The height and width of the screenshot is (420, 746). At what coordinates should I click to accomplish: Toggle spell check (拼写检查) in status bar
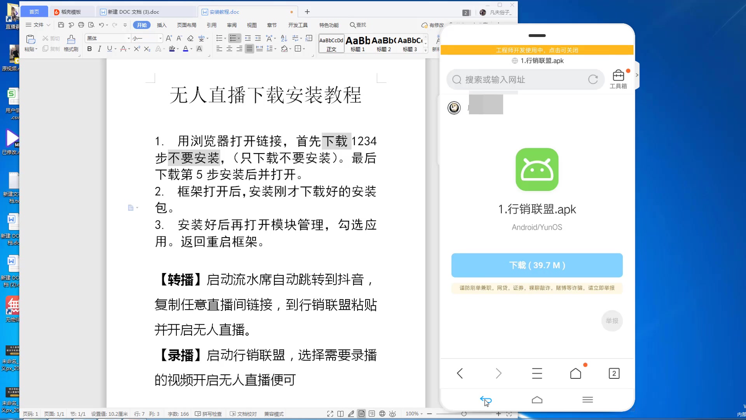[208, 414]
